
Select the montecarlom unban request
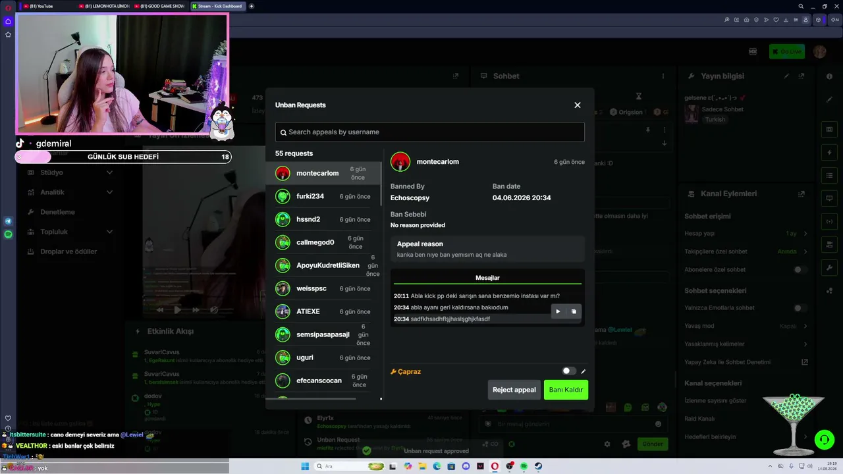323,173
